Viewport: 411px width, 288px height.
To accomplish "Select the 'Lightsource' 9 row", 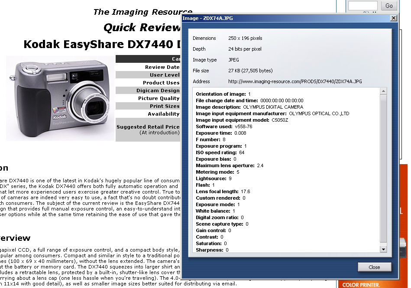I will pos(214,178).
